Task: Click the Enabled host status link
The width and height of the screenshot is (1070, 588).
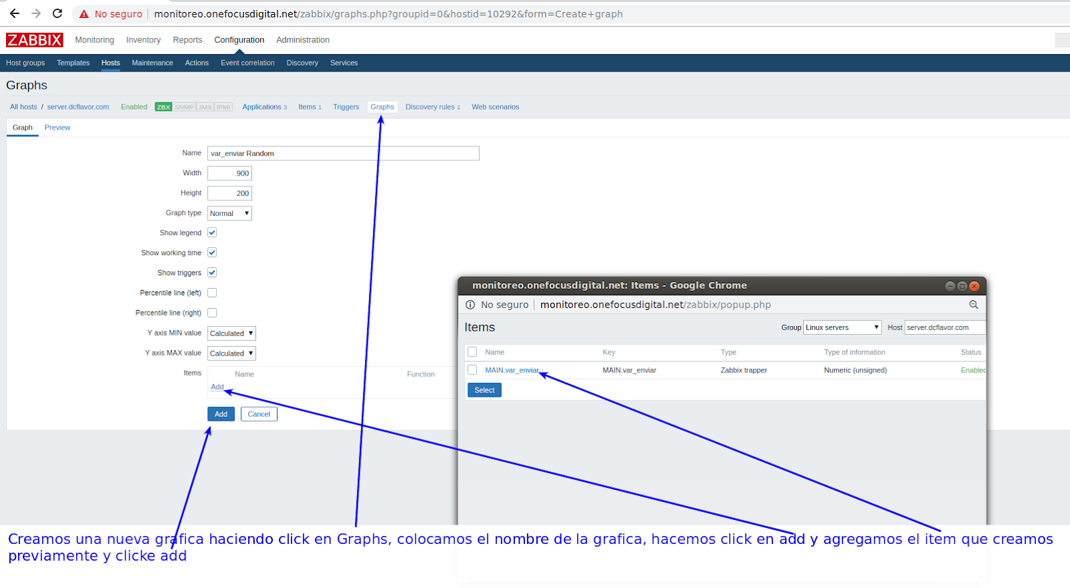Action: (x=134, y=107)
